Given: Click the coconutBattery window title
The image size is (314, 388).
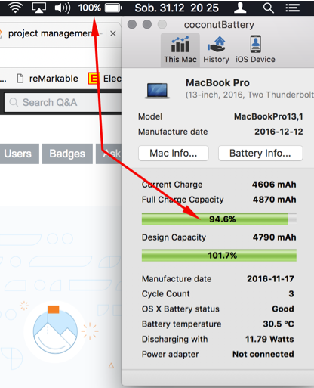Looking at the screenshot, I should 219,25.
